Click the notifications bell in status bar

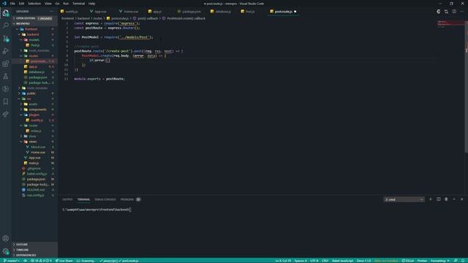pyautogui.click(x=463, y=261)
